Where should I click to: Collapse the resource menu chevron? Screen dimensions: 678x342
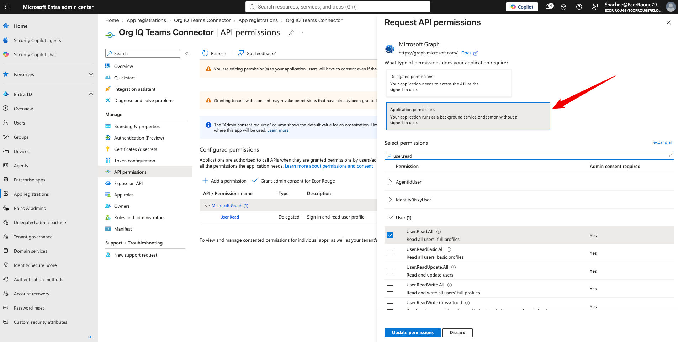click(x=186, y=53)
